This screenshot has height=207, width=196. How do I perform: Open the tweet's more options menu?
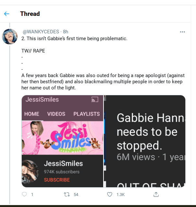[x=182, y=32]
